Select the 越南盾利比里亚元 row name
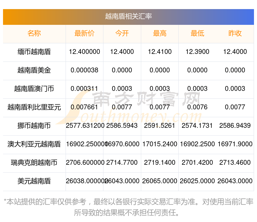 pyautogui.click(x=34, y=107)
